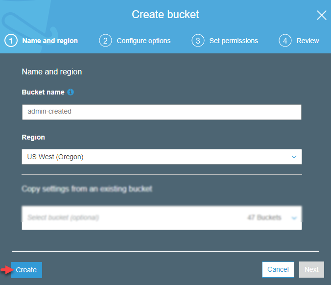Screen dimensions: 331x285
Task: Open the US West (Oregon) region selector
Action: coord(162,157)
